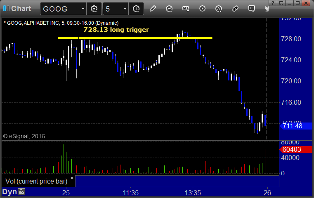Minimize the chart window
Screen dimensions: 314x198
tap(290, 3)
